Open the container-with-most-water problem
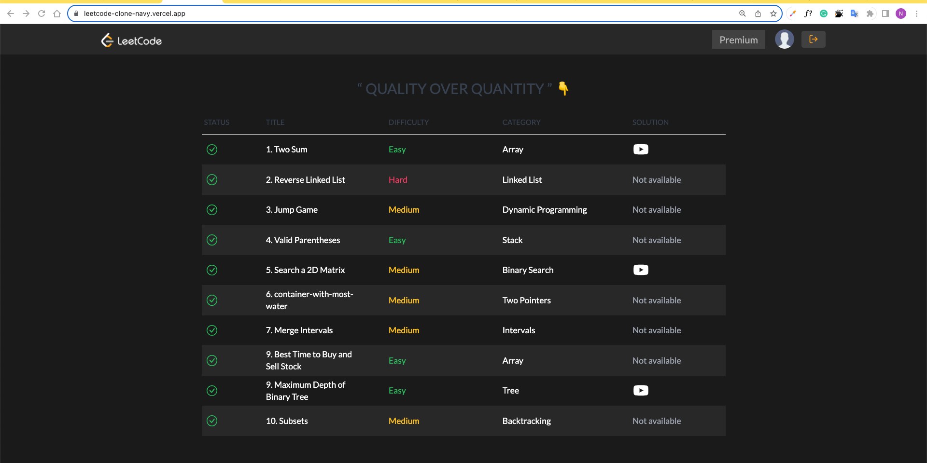 [309, 300]
